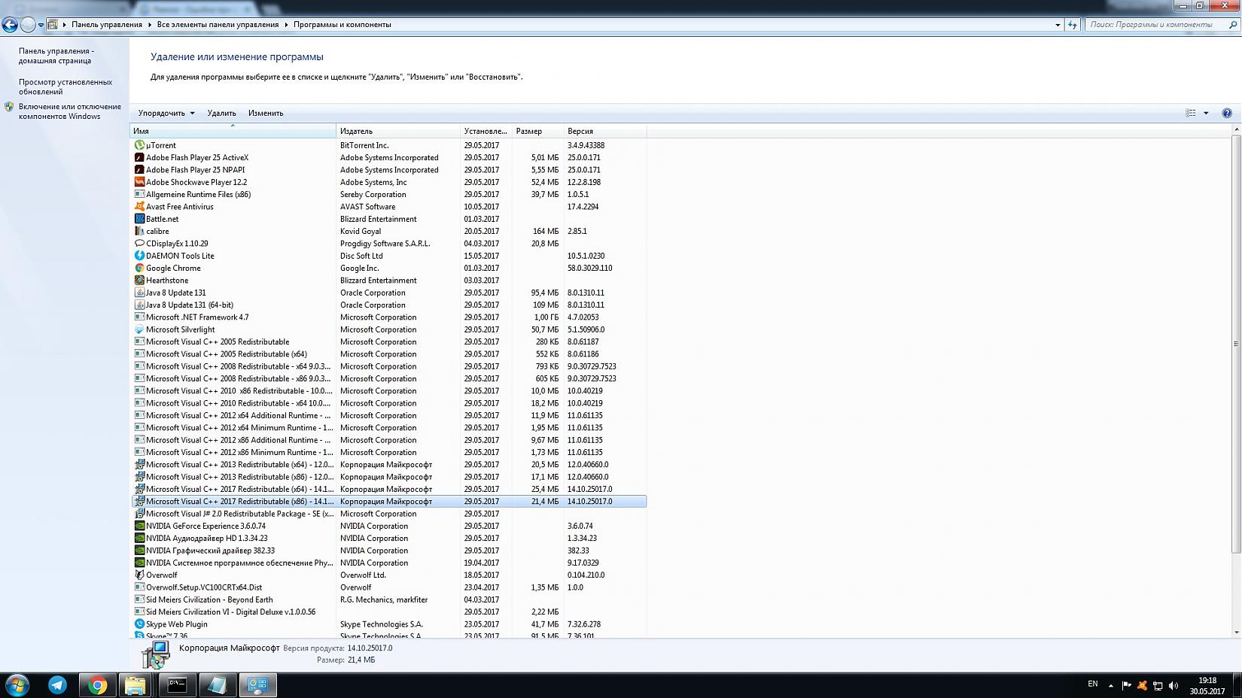This screenshot has height=698, width=1242.
Task: Click the Back navigation arrow
Action: coord(11,25)
